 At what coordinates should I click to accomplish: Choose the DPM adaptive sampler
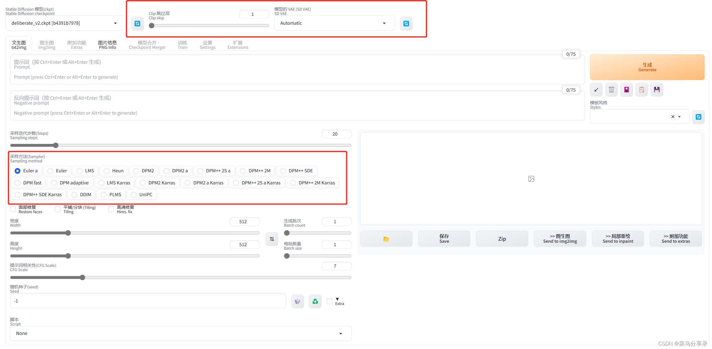(x=70, y=183)
